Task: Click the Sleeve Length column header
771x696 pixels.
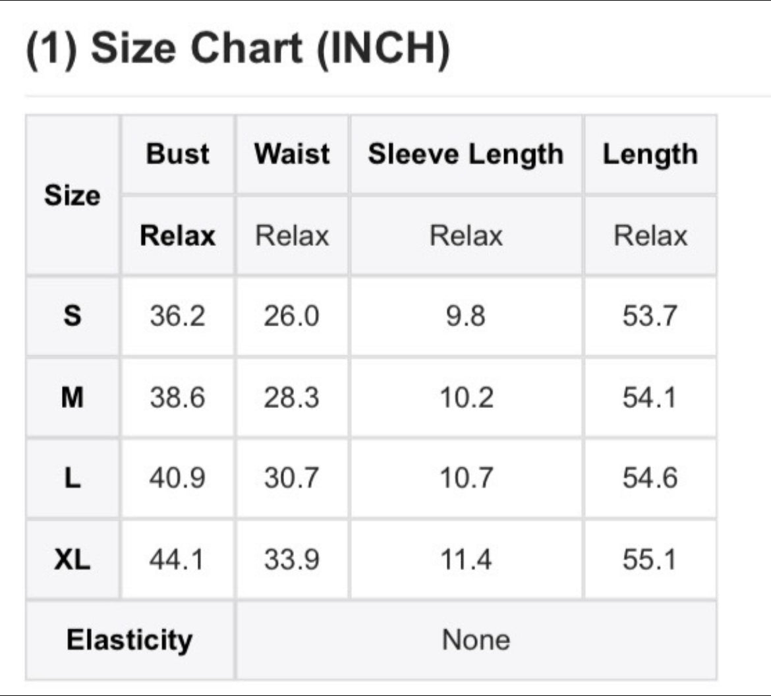Action: [x=466, y=154]
